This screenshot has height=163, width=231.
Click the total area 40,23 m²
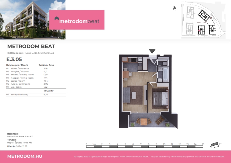pos(49,91)
